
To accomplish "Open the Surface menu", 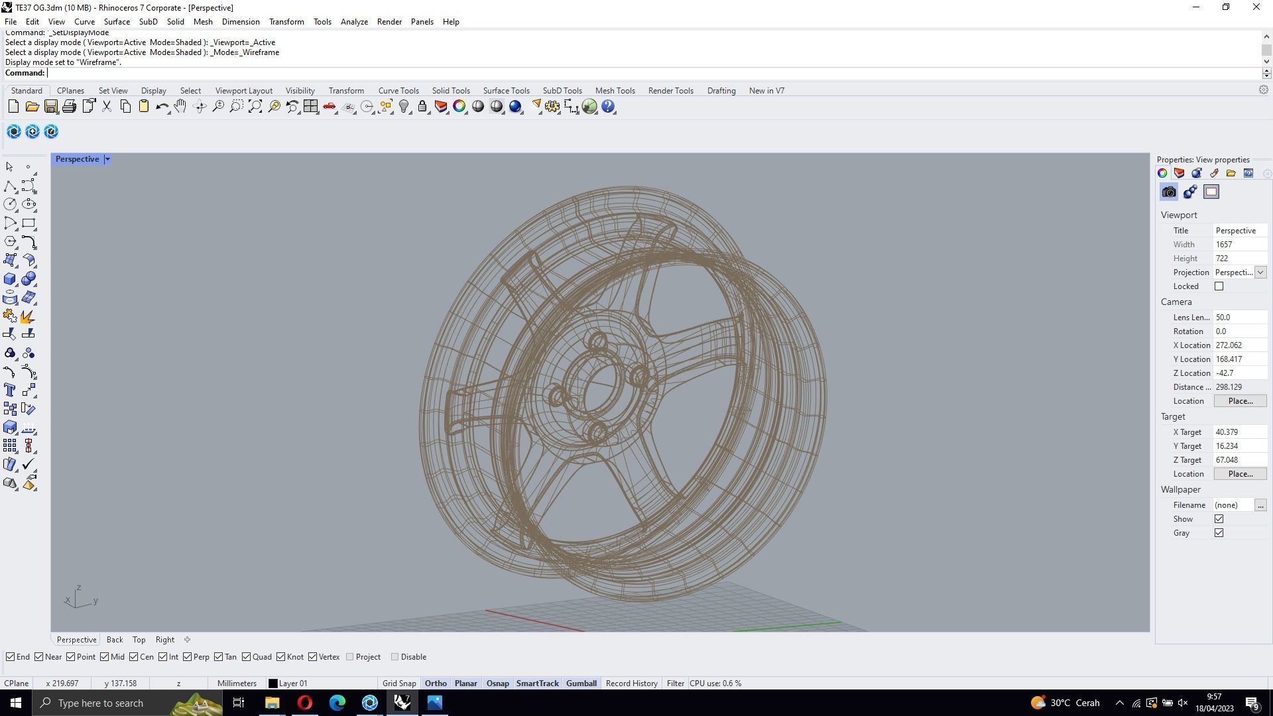I will pos(117,22).
